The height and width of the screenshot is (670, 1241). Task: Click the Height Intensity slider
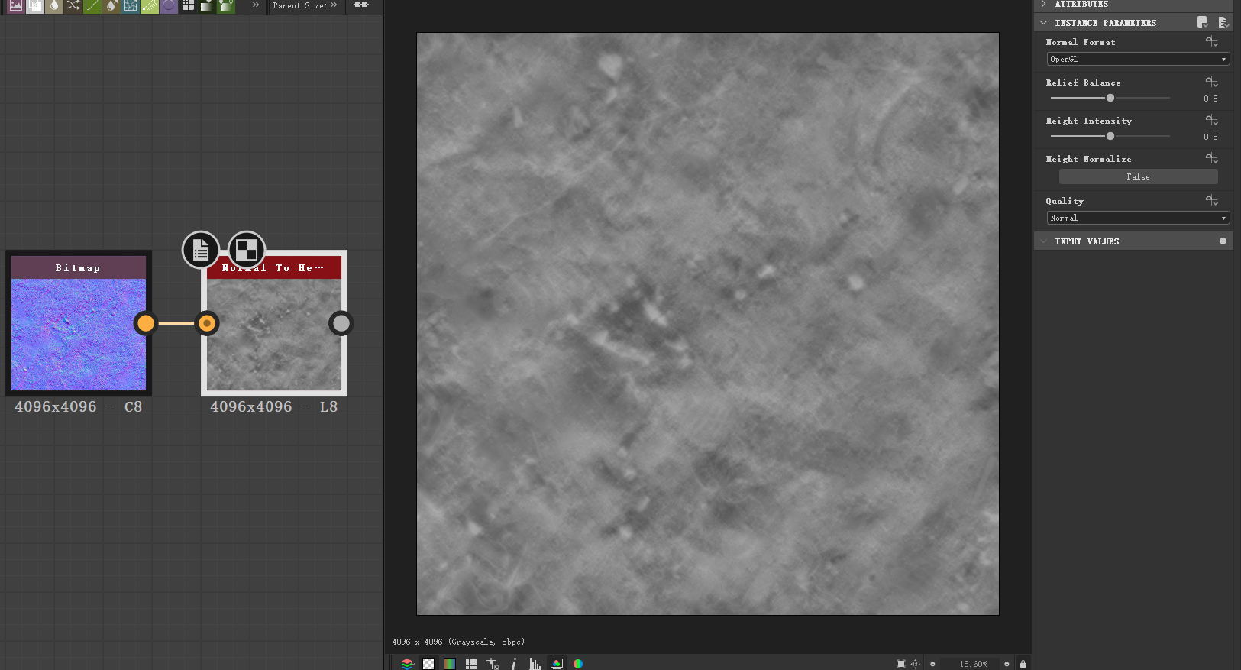point(1110,136)
